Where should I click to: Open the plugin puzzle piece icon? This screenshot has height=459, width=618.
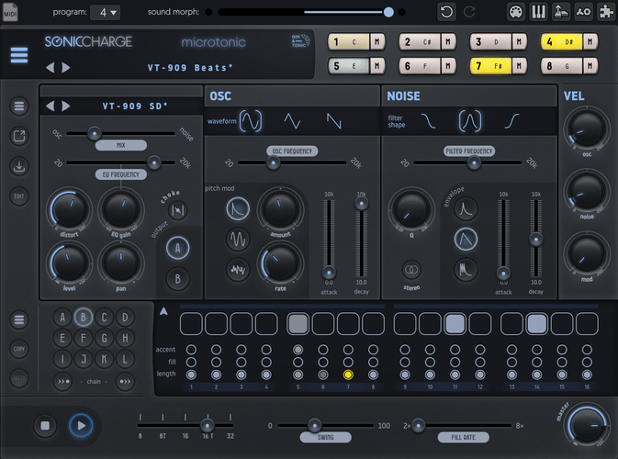point(606,12)
